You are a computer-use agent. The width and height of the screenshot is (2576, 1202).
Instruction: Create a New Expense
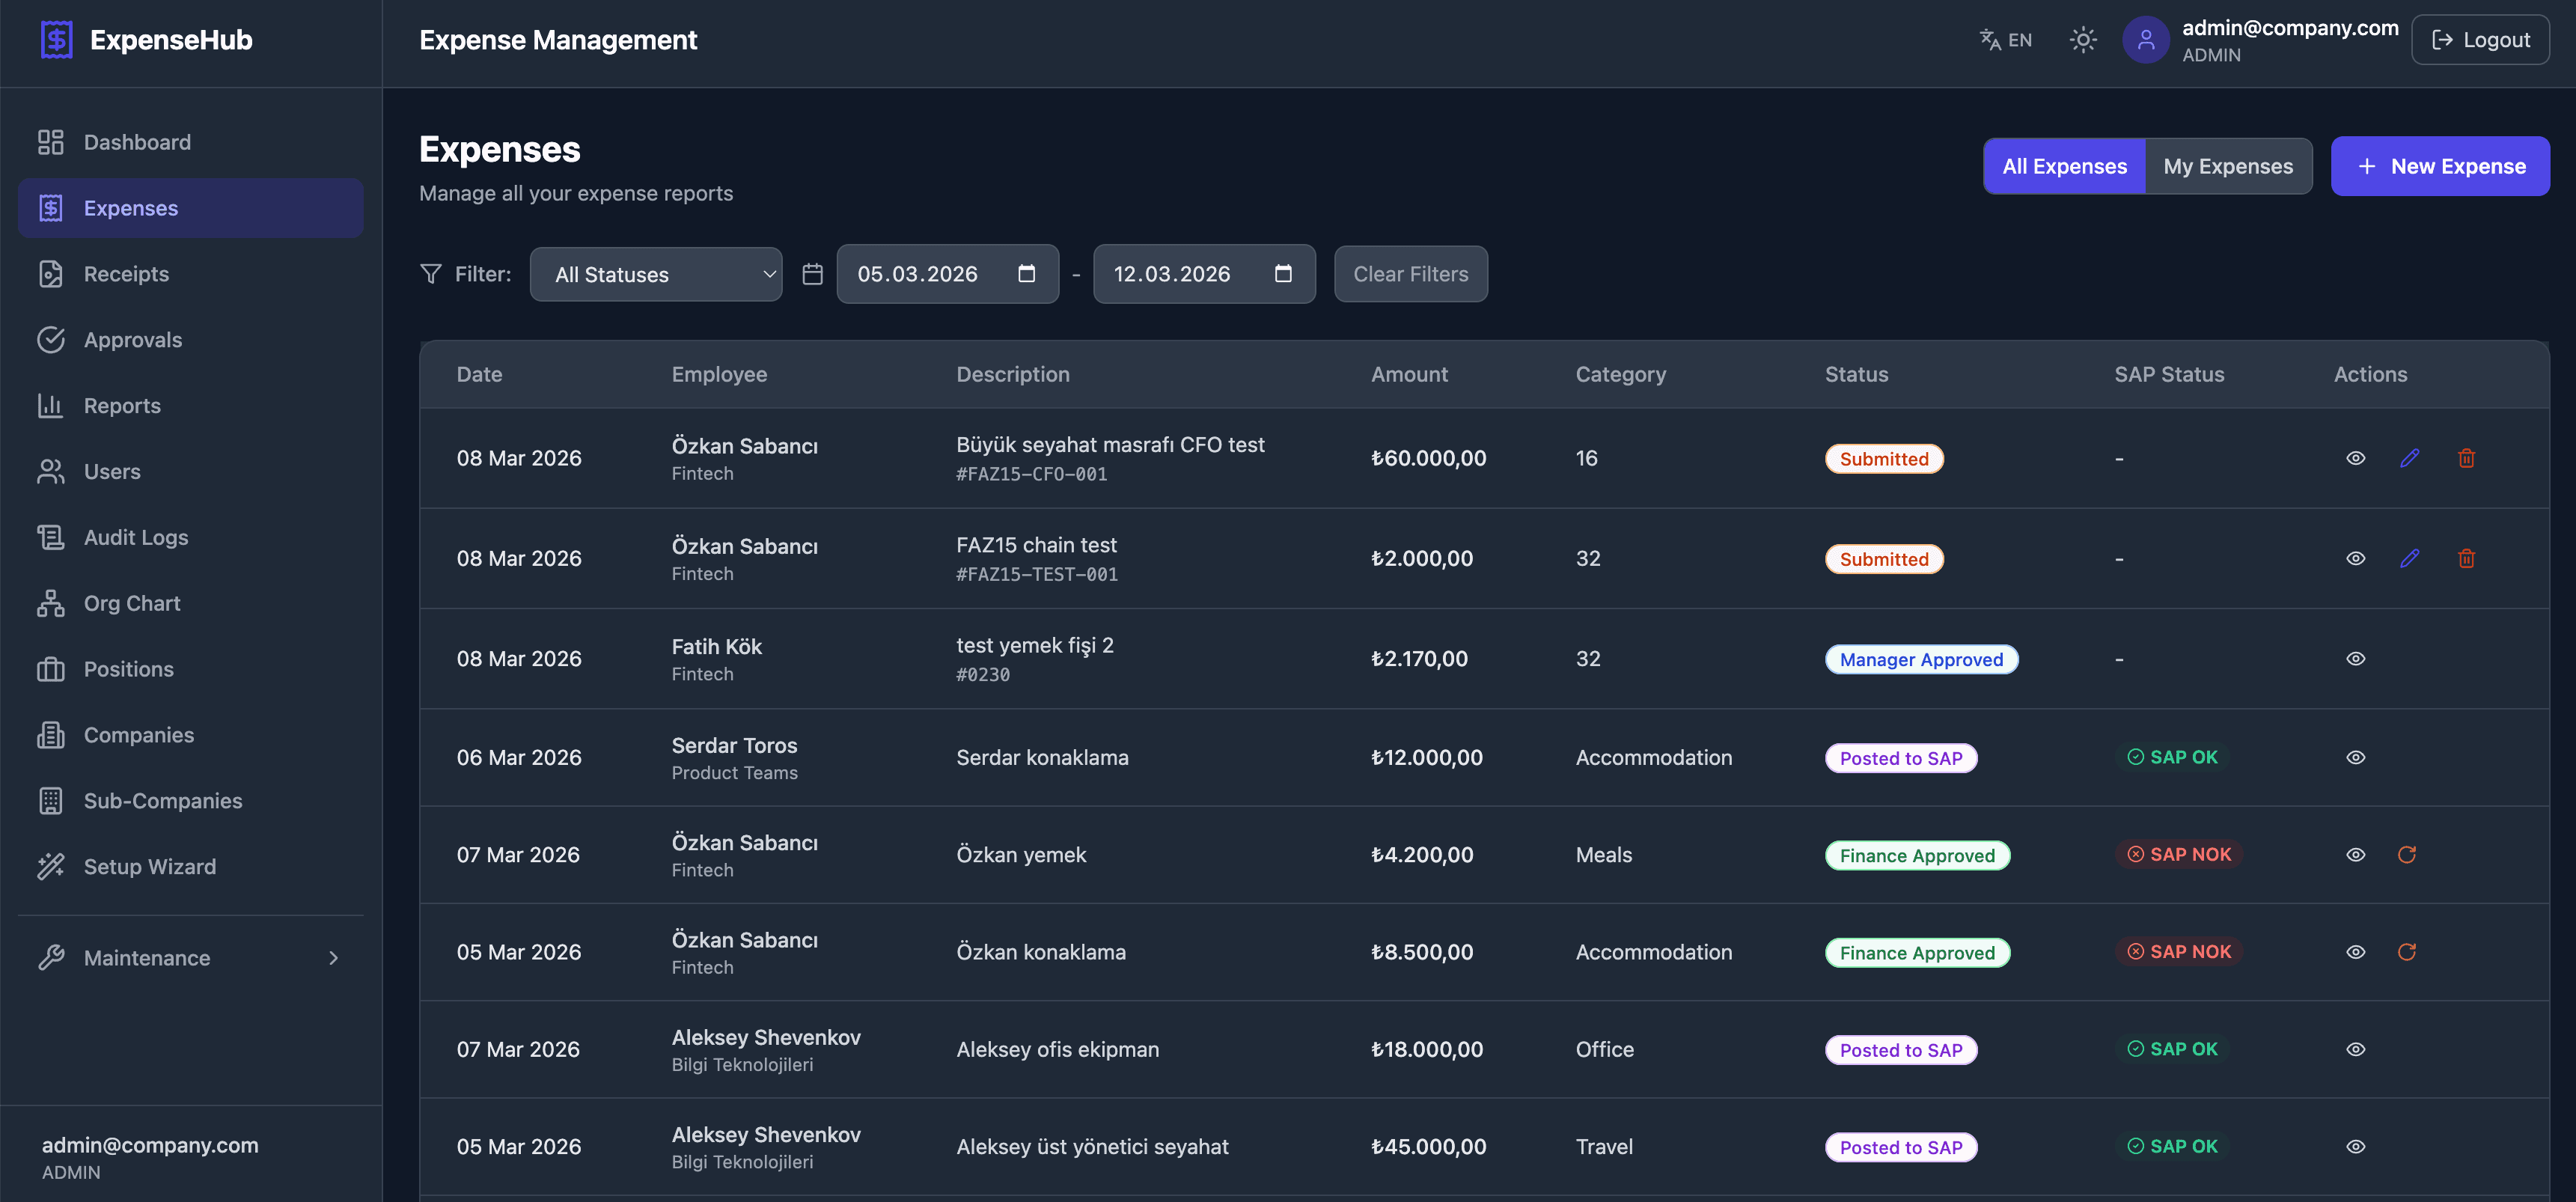(2440, 166)
